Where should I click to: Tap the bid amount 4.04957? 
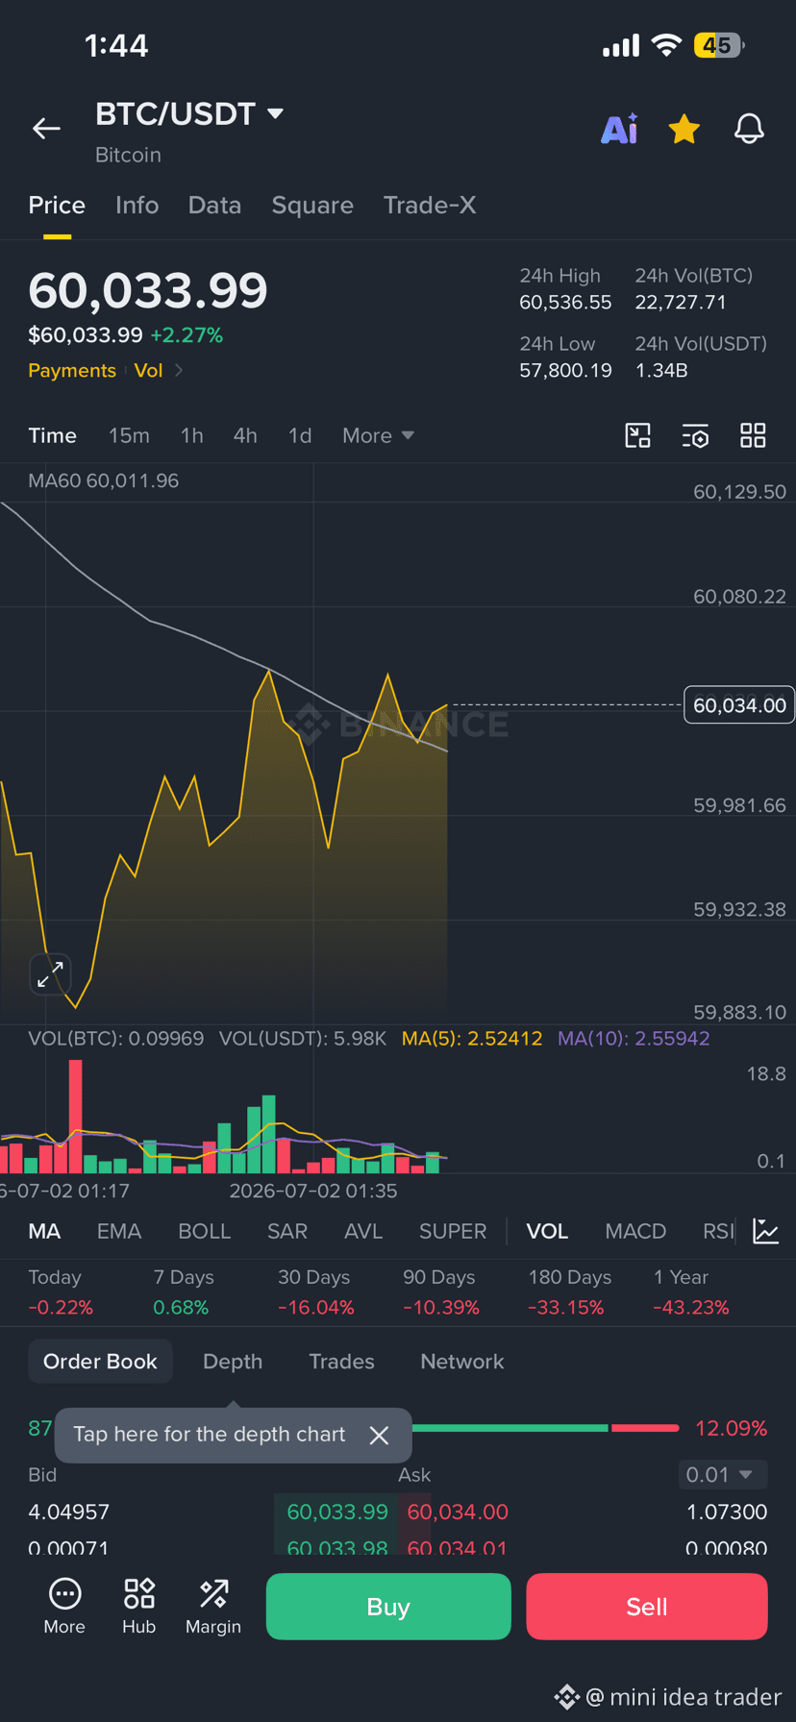point(69,1512)
